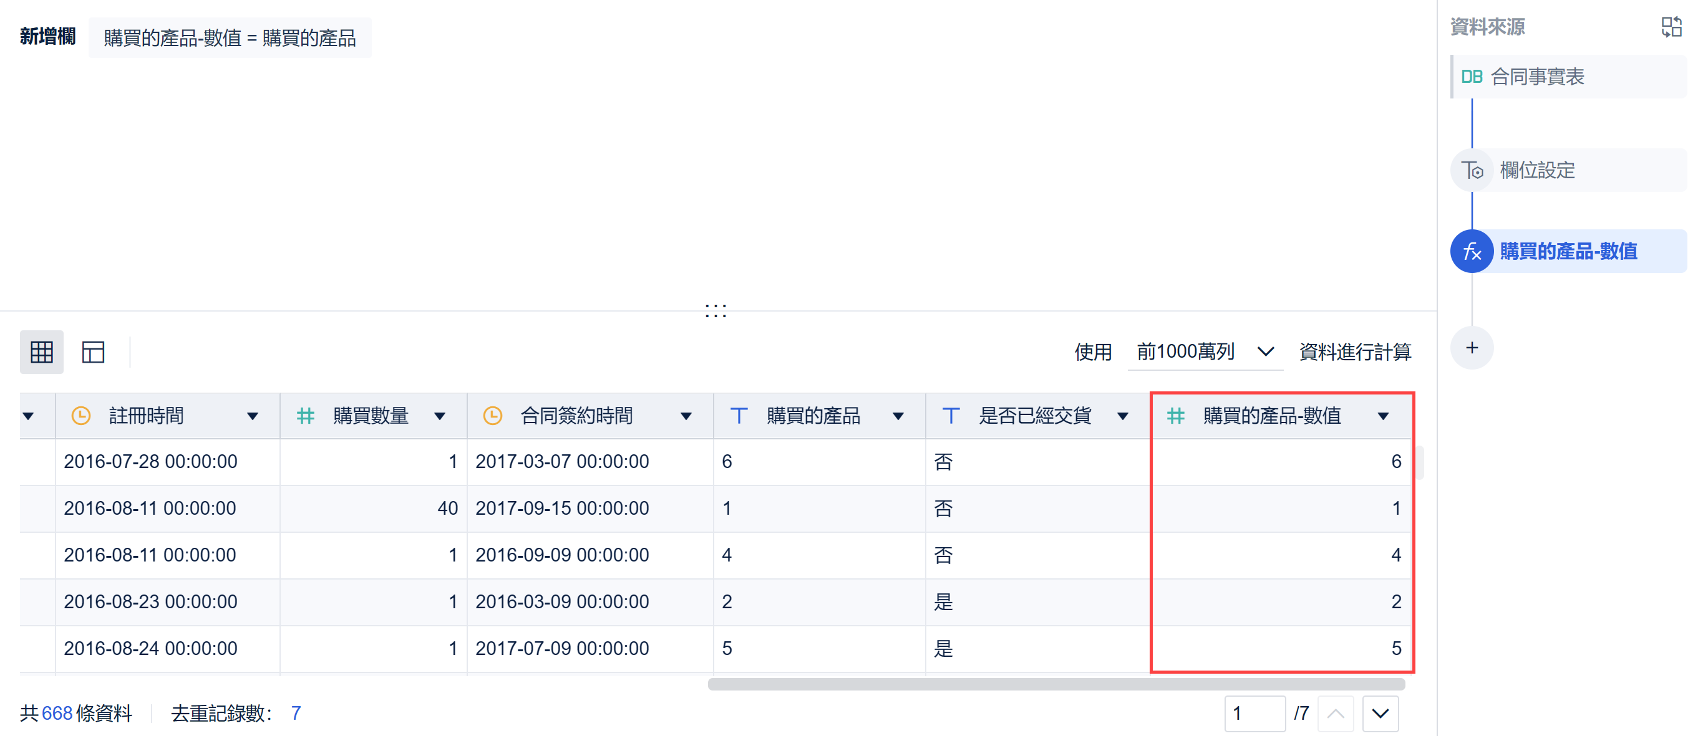Switch to the layout panel view icon
The height and width of the screenshot is (736, 1703).
[92, 351]
